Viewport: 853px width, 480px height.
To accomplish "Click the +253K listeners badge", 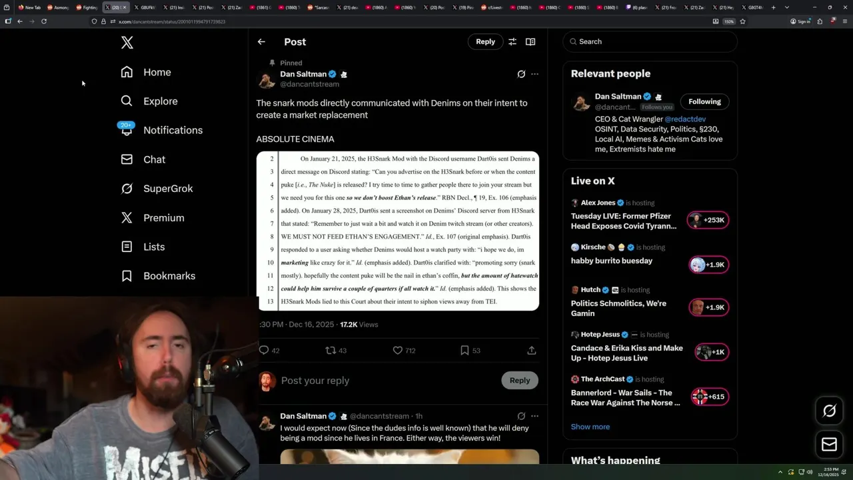I will pos(708,220).
